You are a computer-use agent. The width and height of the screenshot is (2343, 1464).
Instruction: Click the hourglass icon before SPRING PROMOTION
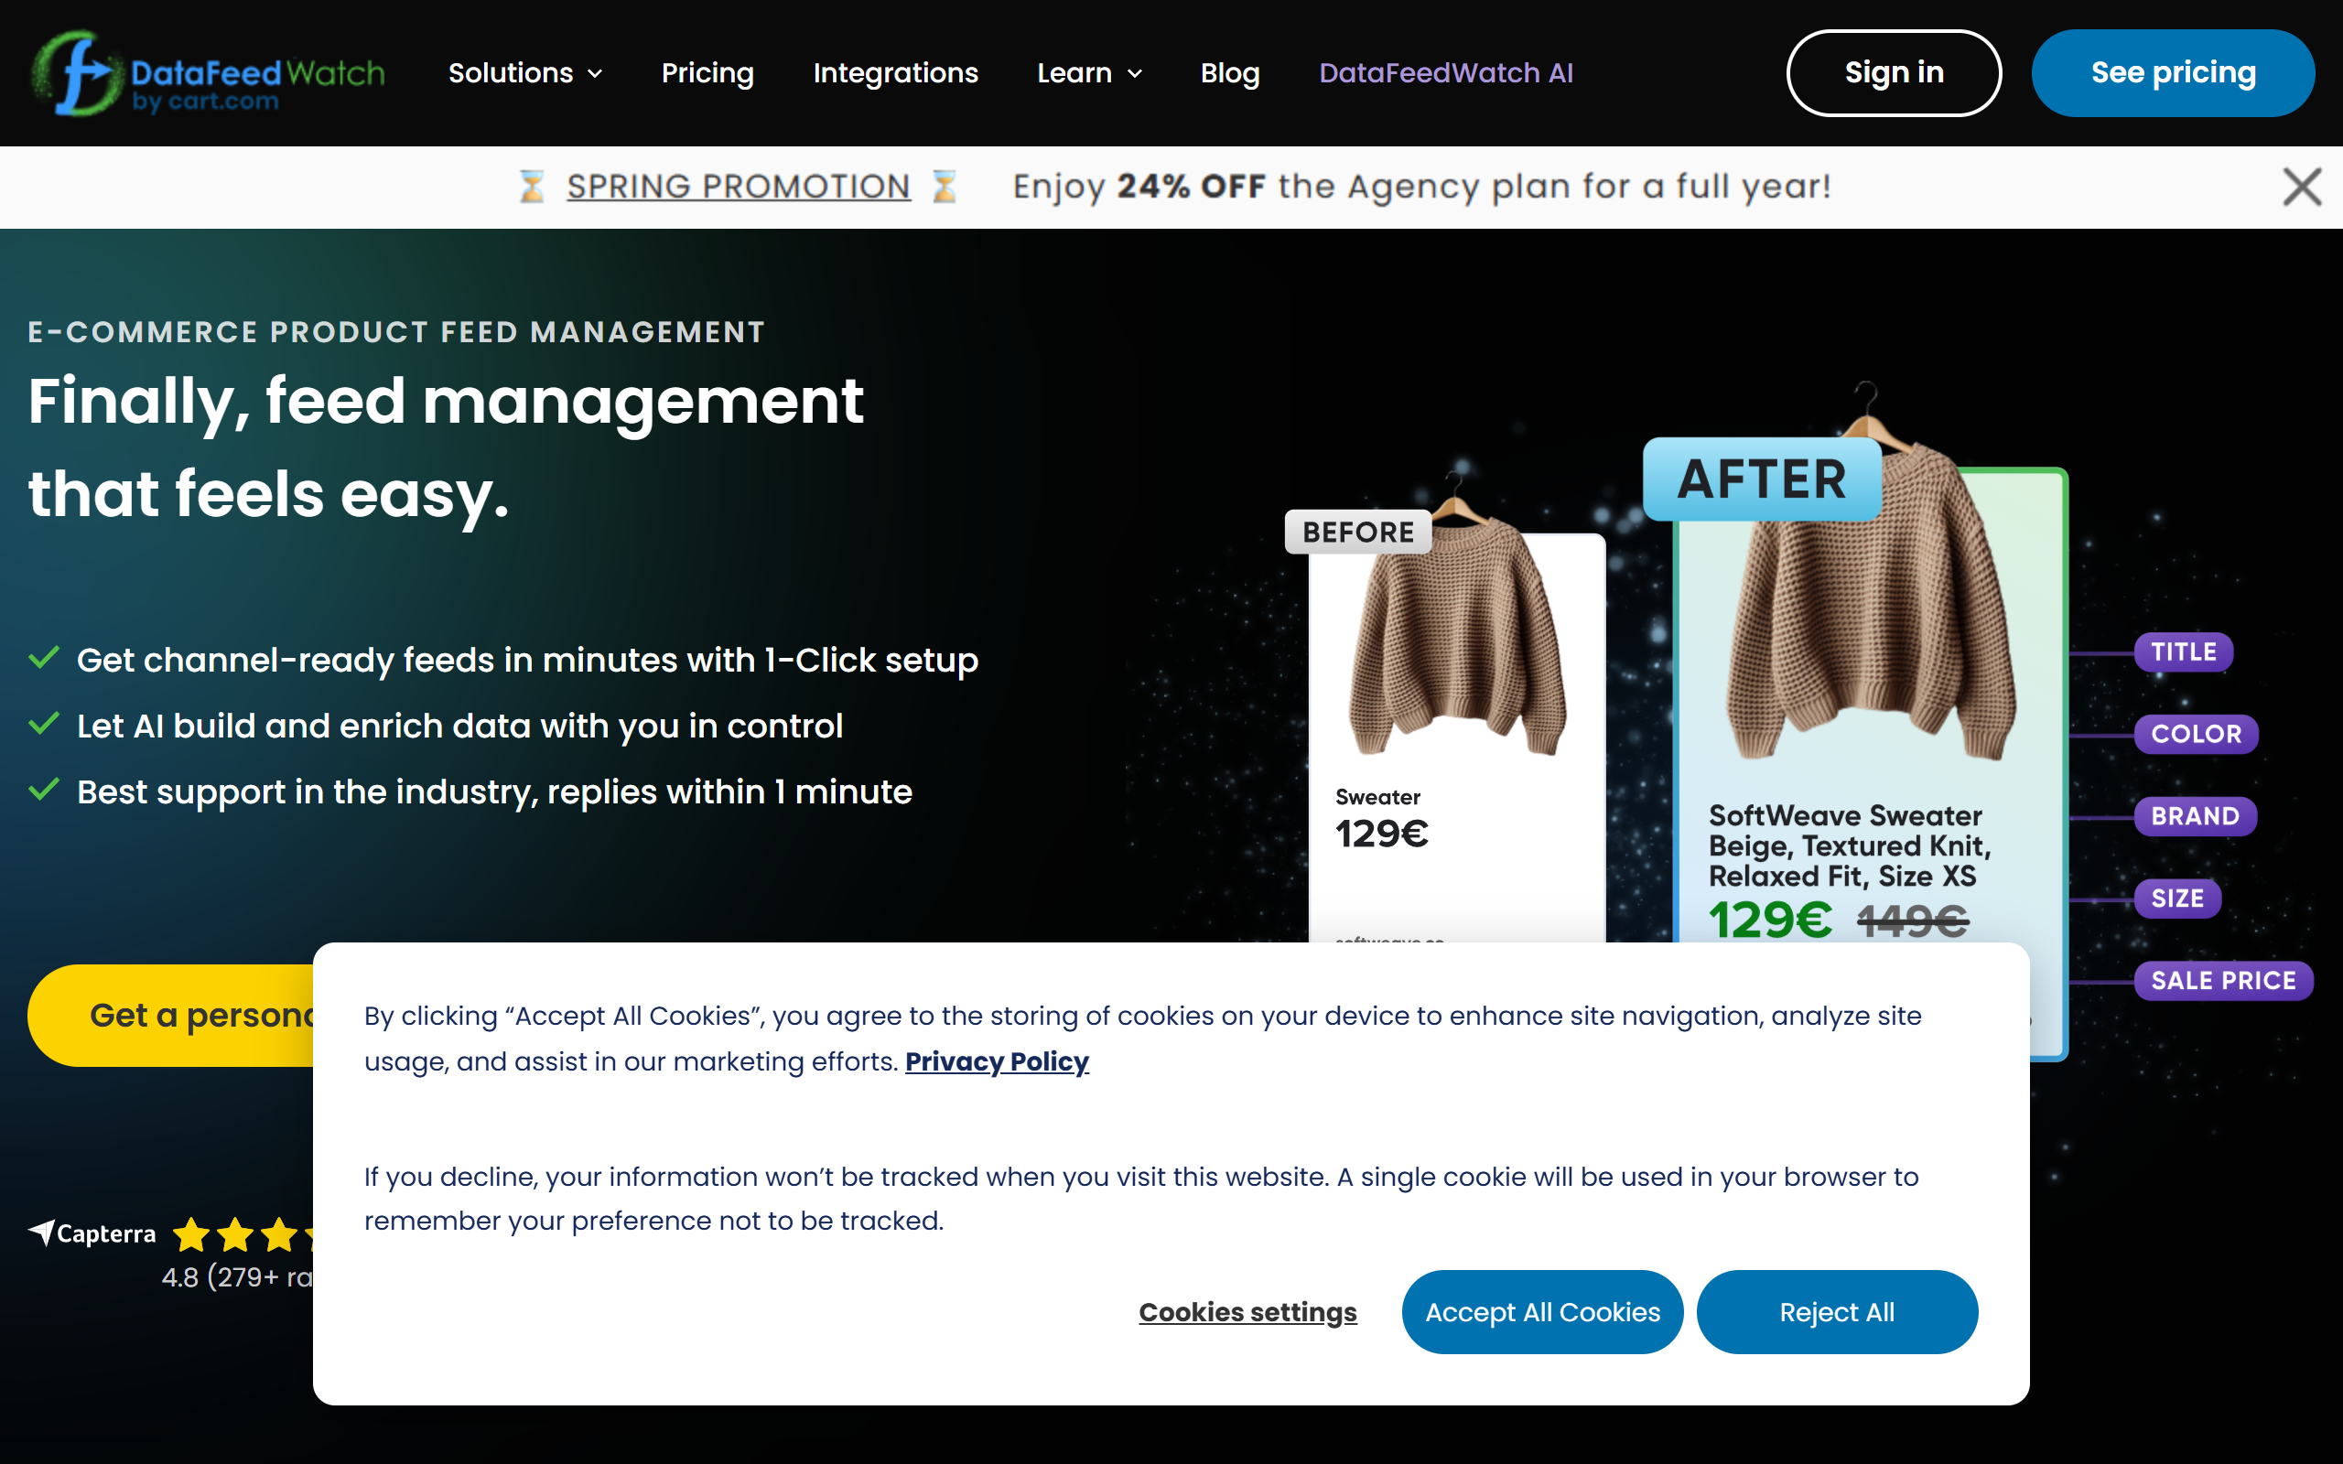coord(531,186)
